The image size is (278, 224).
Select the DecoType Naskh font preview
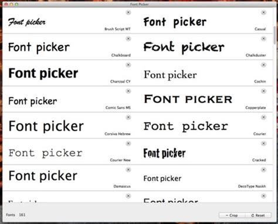tap(162, 179)
